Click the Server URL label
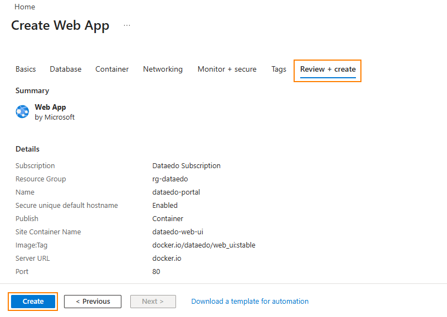Image resolution: width=447 pixels, height=317 pixels. (x=33, y=259)
